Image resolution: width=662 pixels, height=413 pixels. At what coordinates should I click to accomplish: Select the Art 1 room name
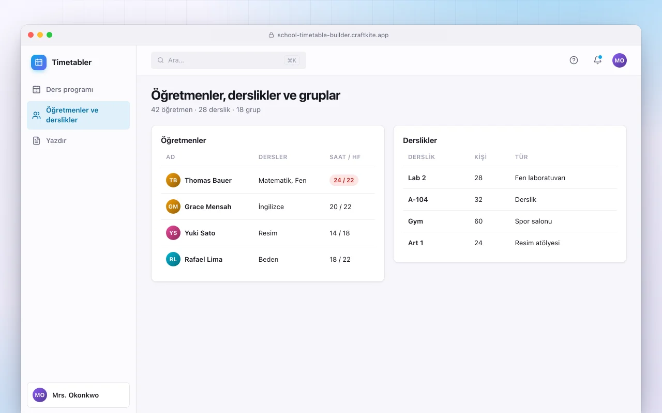[x=416, y=243]
